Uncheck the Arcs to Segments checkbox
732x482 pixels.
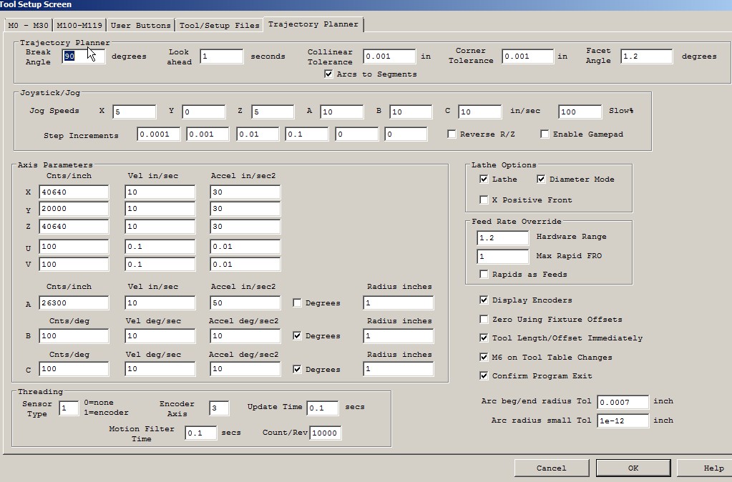328,74
